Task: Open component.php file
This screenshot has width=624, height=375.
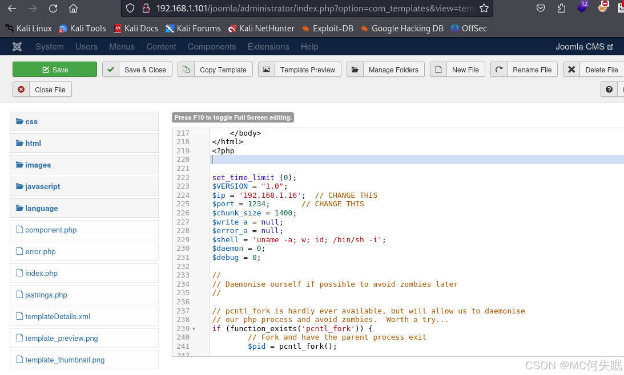Action: pos(51,230)
